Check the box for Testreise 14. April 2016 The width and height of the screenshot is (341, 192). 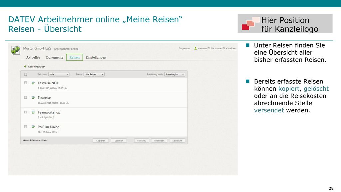[x=25, y=97]
